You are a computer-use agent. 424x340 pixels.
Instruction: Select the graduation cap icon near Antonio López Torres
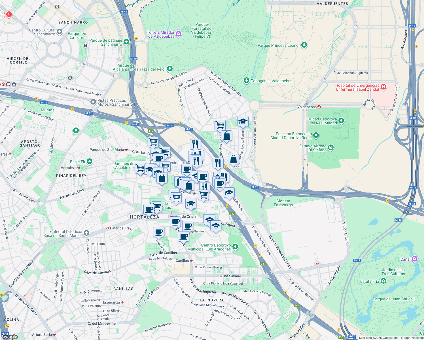click(243, 122)
